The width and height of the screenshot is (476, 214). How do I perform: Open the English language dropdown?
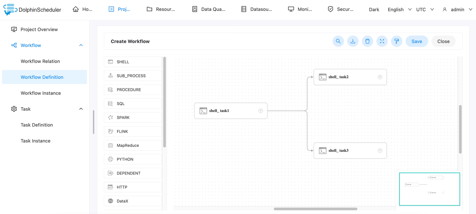pos(399,9)
